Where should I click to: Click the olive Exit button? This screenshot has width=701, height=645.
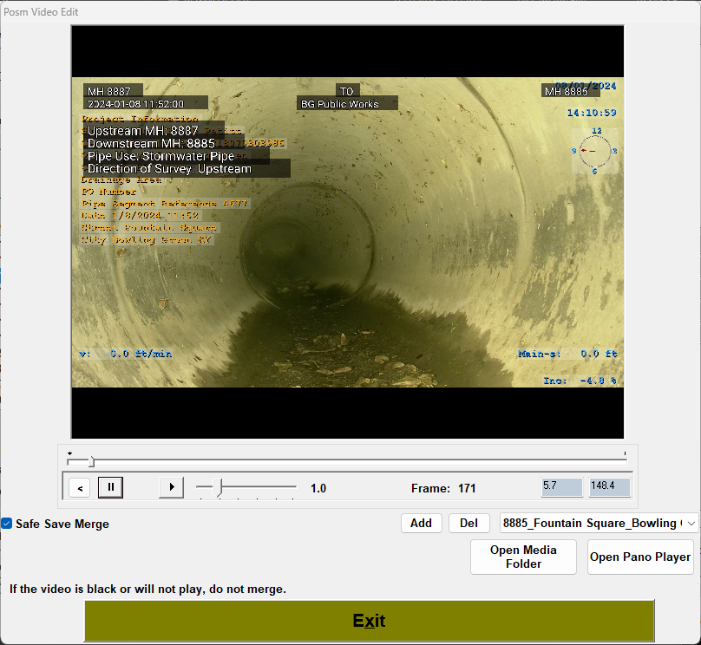point(370,621)
